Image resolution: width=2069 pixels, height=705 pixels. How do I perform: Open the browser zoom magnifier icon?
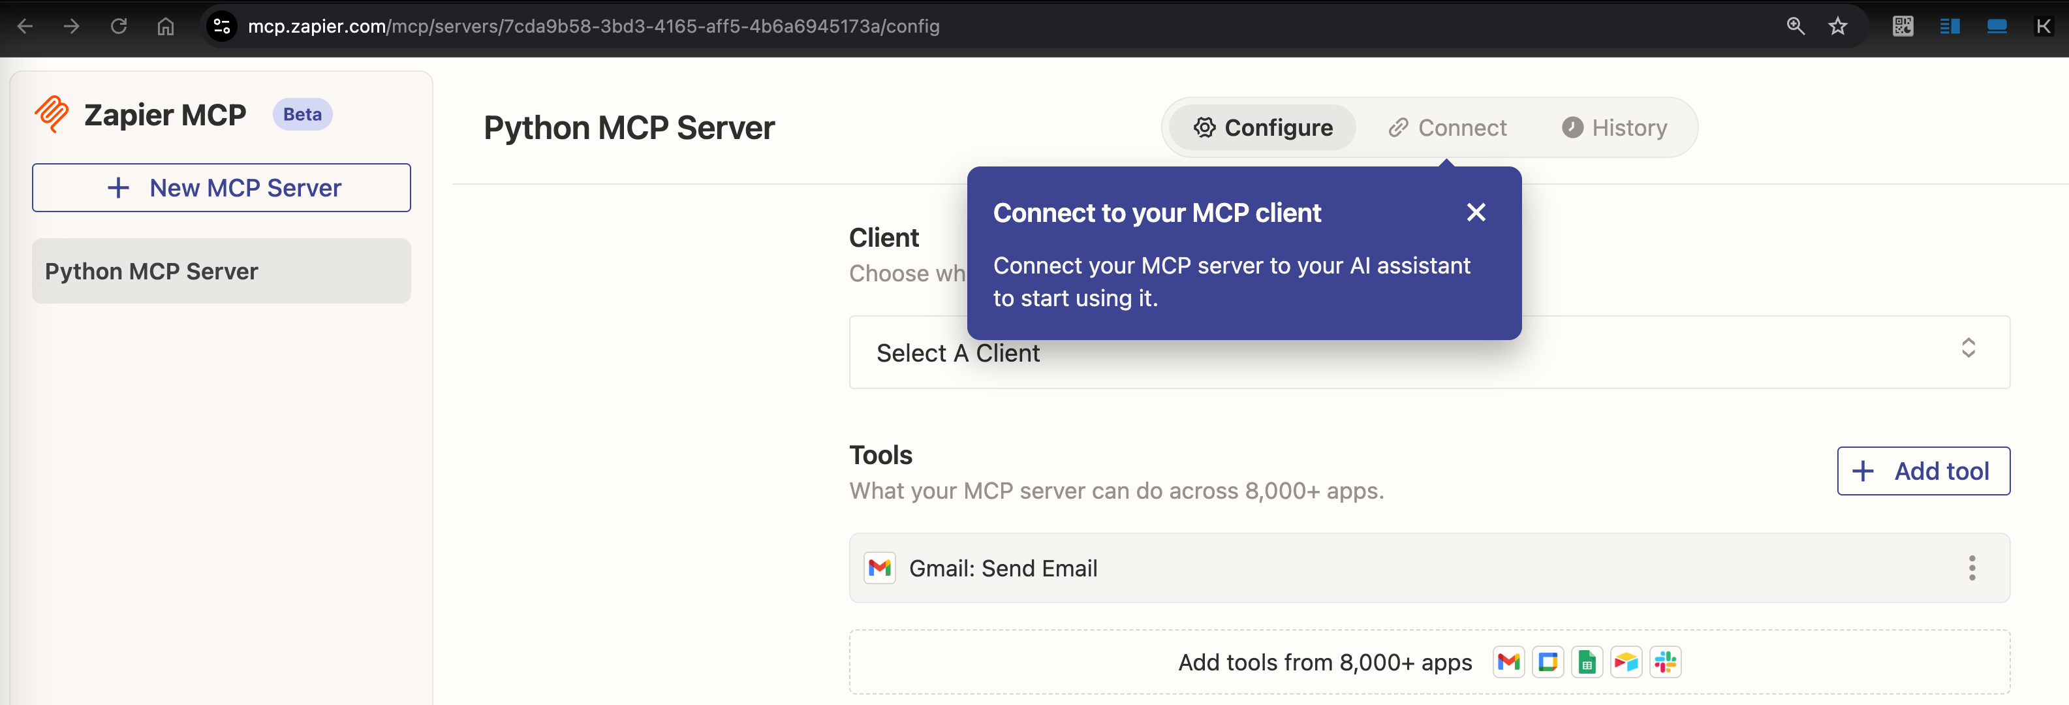click(x=1795, y=27)
